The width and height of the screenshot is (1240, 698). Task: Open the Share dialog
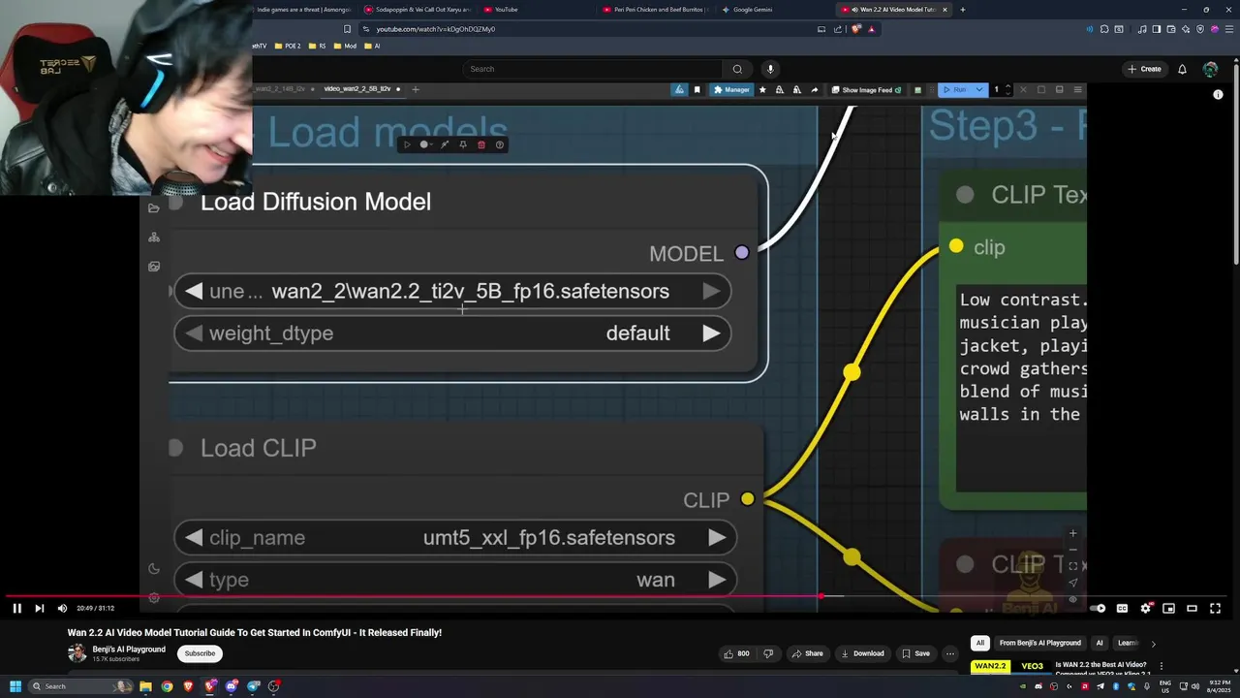(x=808, y=653)
